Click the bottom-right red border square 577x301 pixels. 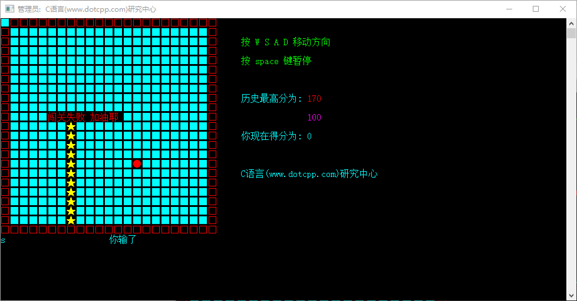(x=213, y=229)
